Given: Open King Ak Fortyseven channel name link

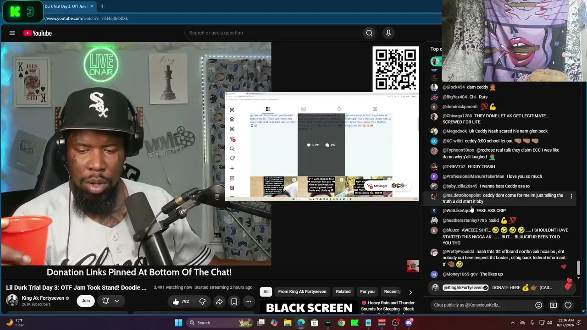Looking at the screenshot, I should click(x=43, y=298).
